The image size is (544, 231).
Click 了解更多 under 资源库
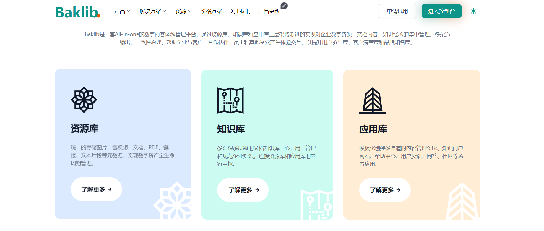coord(96,189)
